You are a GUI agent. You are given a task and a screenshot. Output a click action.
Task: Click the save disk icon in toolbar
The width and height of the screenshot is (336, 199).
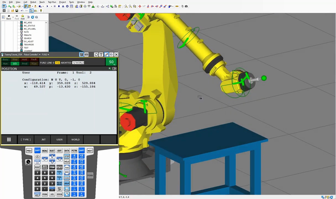[17, 11]
